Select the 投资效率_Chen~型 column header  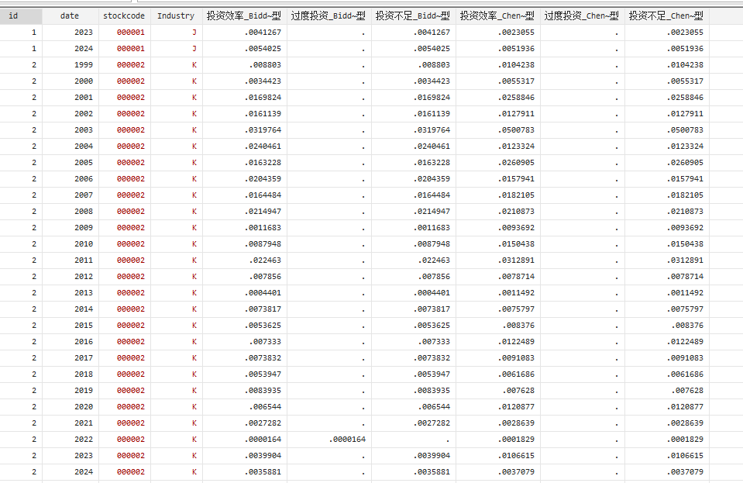point(497,16)
